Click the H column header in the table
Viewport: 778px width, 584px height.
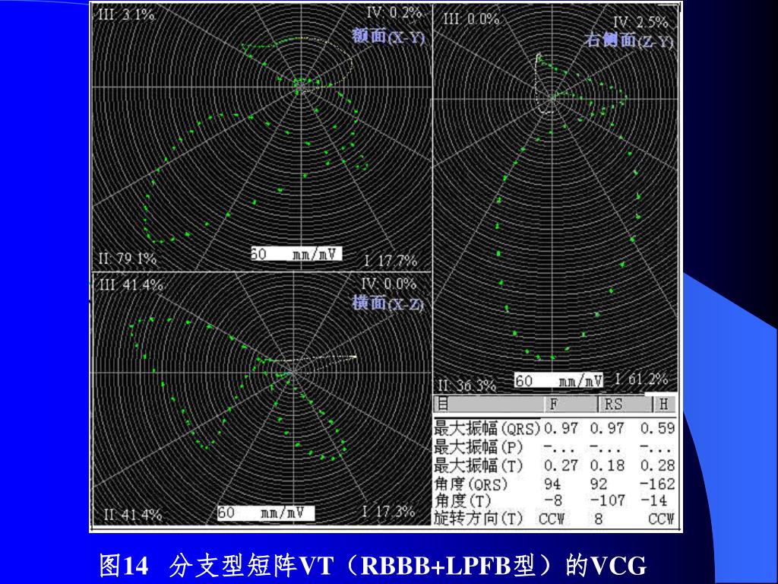click(x=664, y=405)
